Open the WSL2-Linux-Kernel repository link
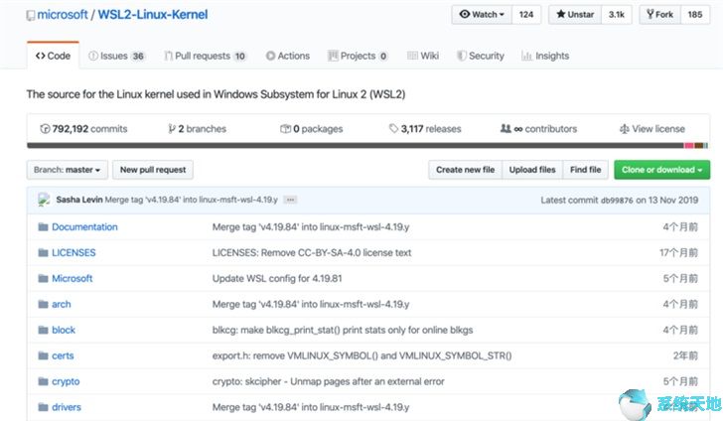This screenshot has height=421, width=723. [x=153, y=15]
